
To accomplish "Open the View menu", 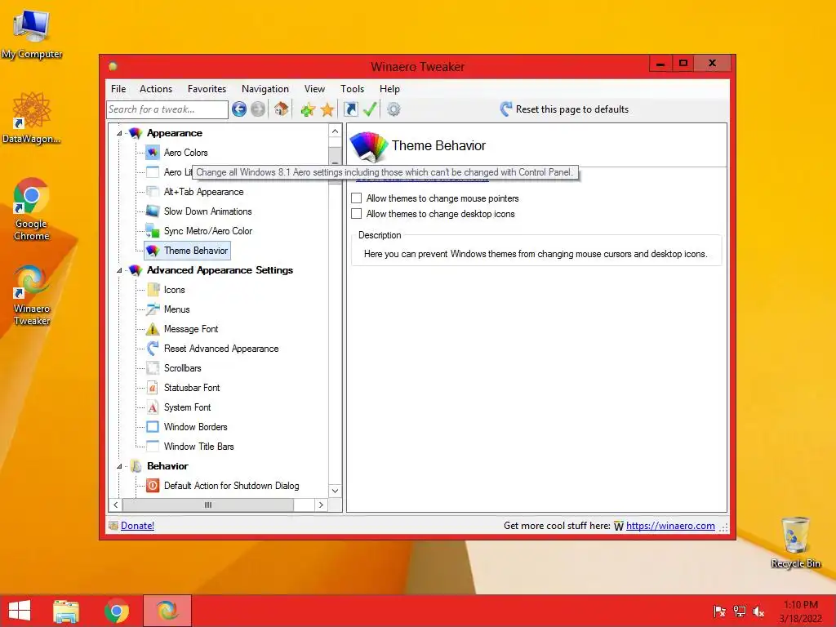I will pos(314,89).
